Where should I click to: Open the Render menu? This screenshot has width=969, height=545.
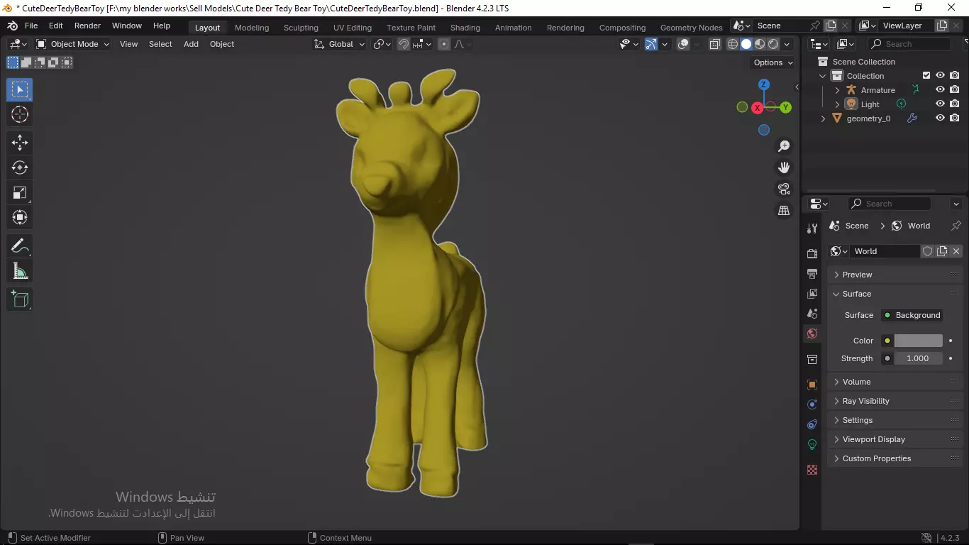88,26
